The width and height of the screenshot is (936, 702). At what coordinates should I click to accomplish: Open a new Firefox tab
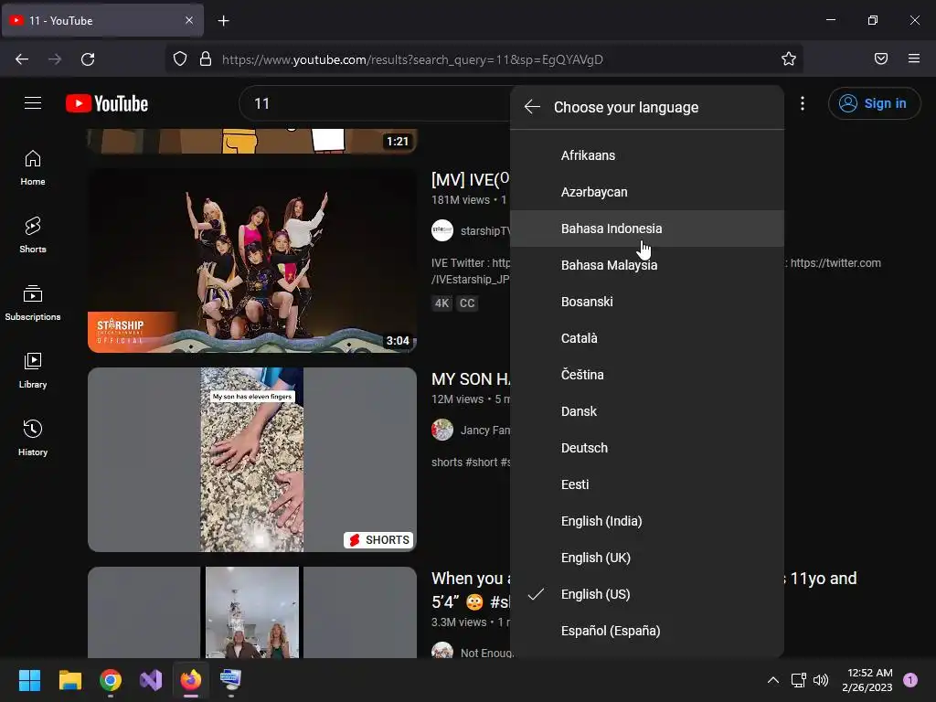tap(223, 21)
